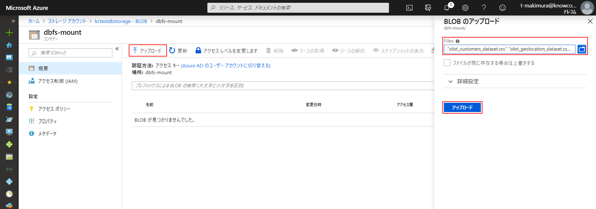Click BLOB prefix search field
596x209 pixels.
point(283,86)
